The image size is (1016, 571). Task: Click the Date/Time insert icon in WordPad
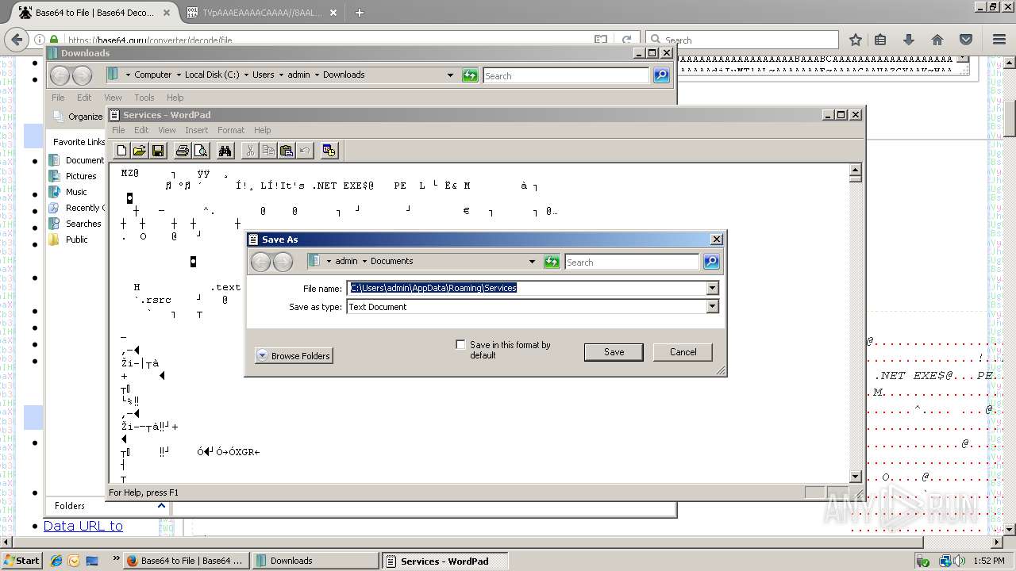click(x=329, y=151)
